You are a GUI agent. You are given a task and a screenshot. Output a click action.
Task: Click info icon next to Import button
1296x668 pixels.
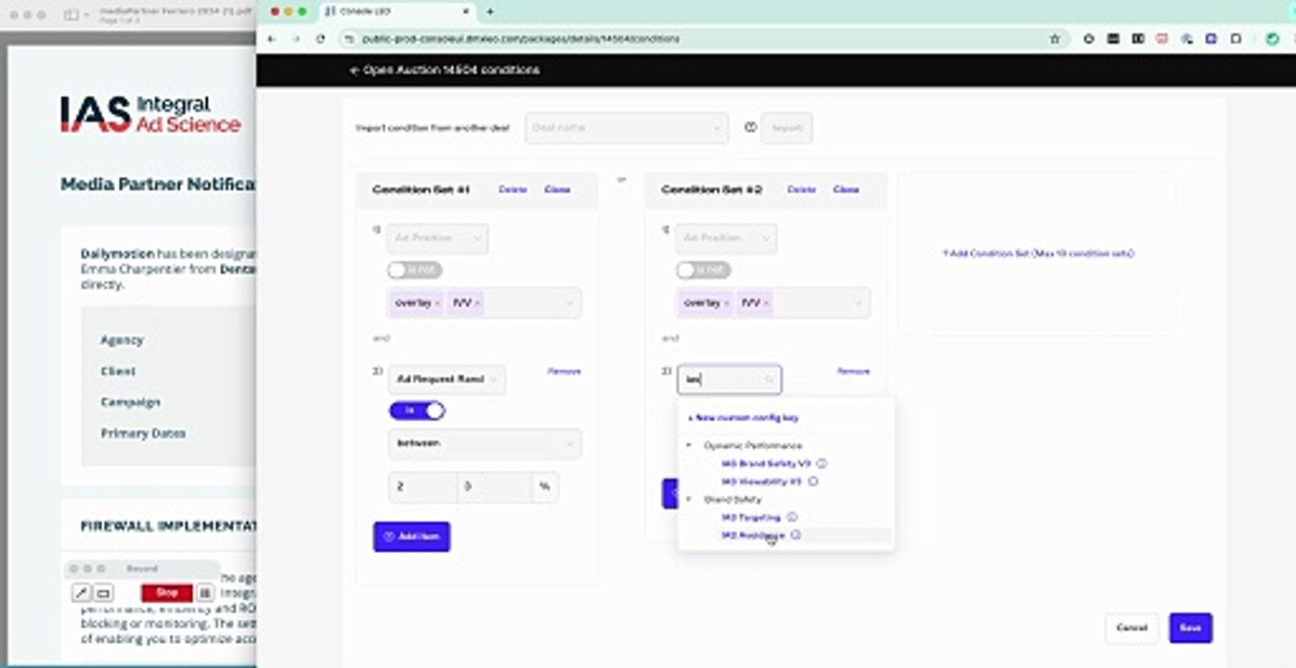(x=750, y=128)
